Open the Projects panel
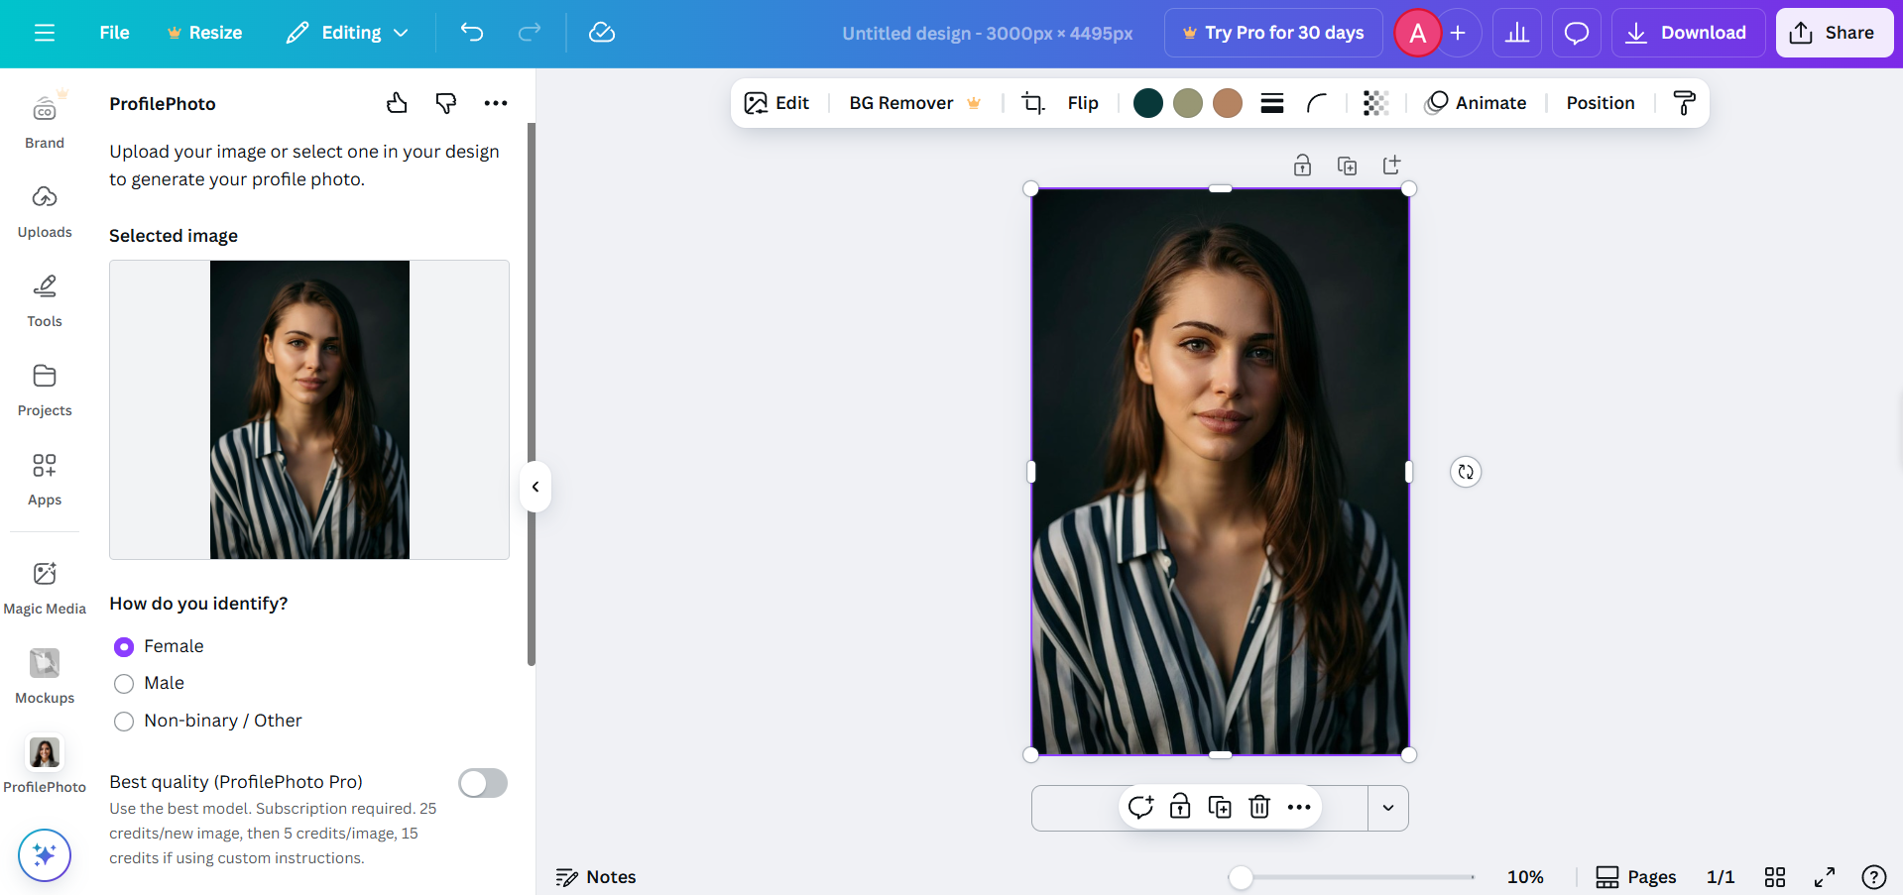 pos(45,389)
